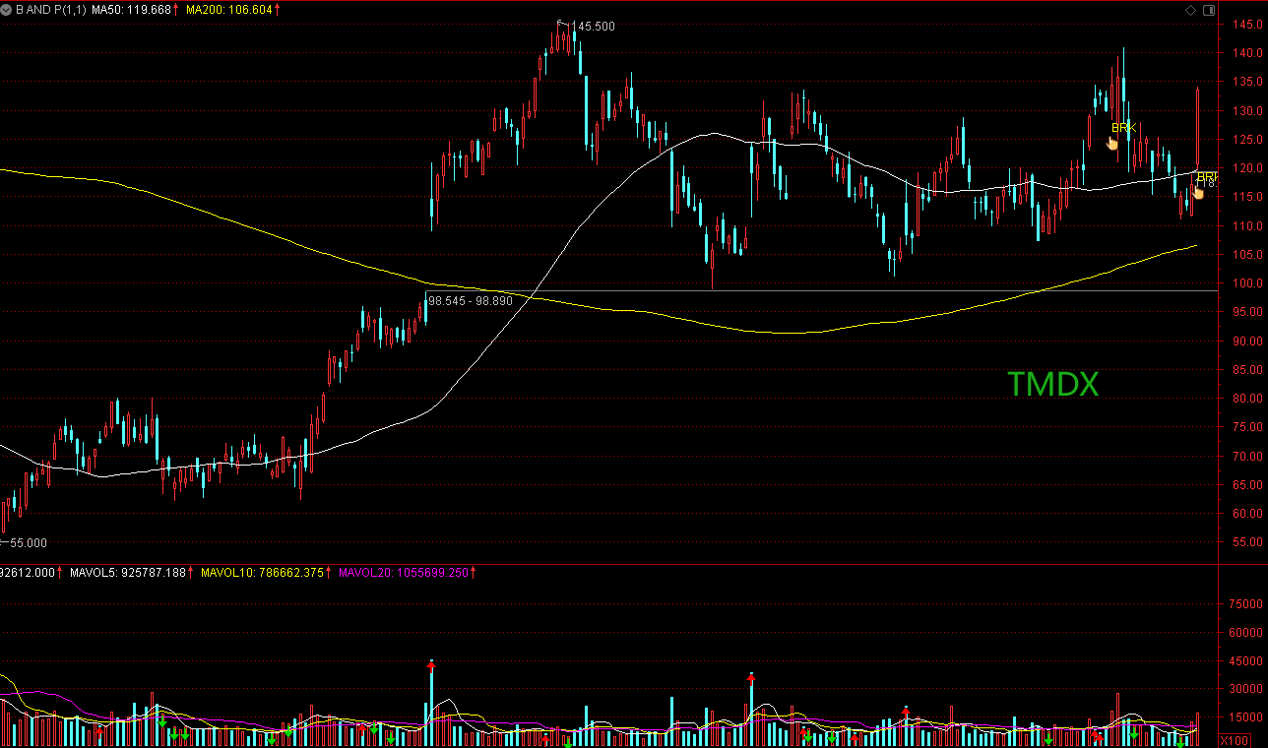1268x748 pixels.
Task: Toggle the side panel icon at top-right
Action: [1207, 10]
